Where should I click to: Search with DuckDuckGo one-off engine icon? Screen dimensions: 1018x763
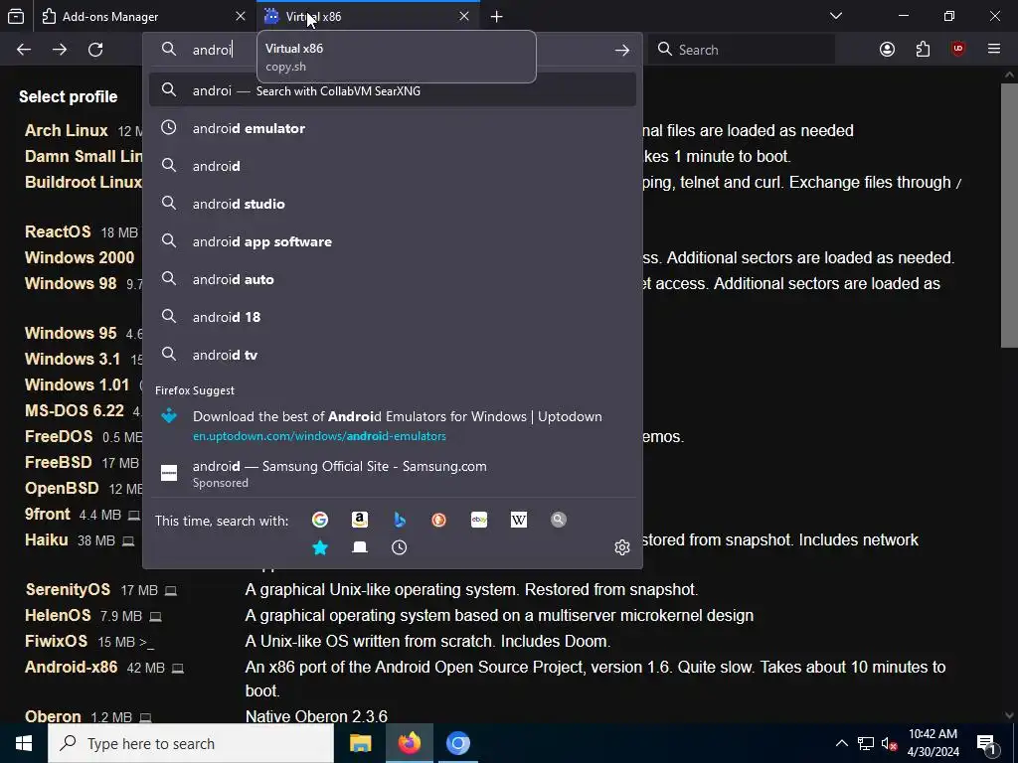point(438,520)
